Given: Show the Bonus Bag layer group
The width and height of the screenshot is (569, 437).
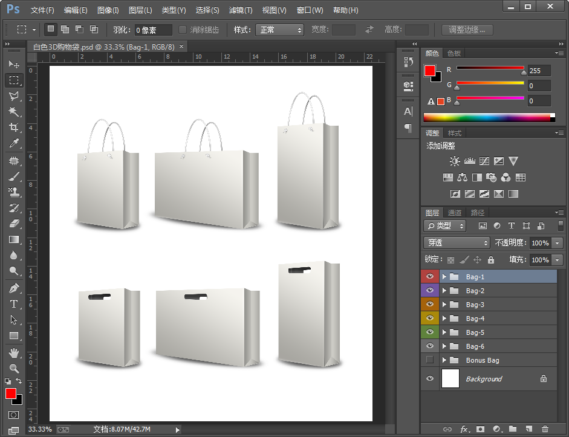Looking at the screenshot, I should 430,360.
